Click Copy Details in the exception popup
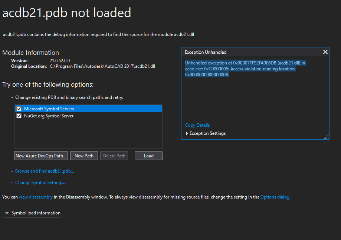341x240 pixels. [197, 125]
